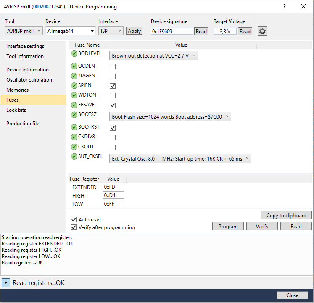314x303 pixels.
Task: Click the LOW fuse value field 0xFF
Action: (113, 204)
